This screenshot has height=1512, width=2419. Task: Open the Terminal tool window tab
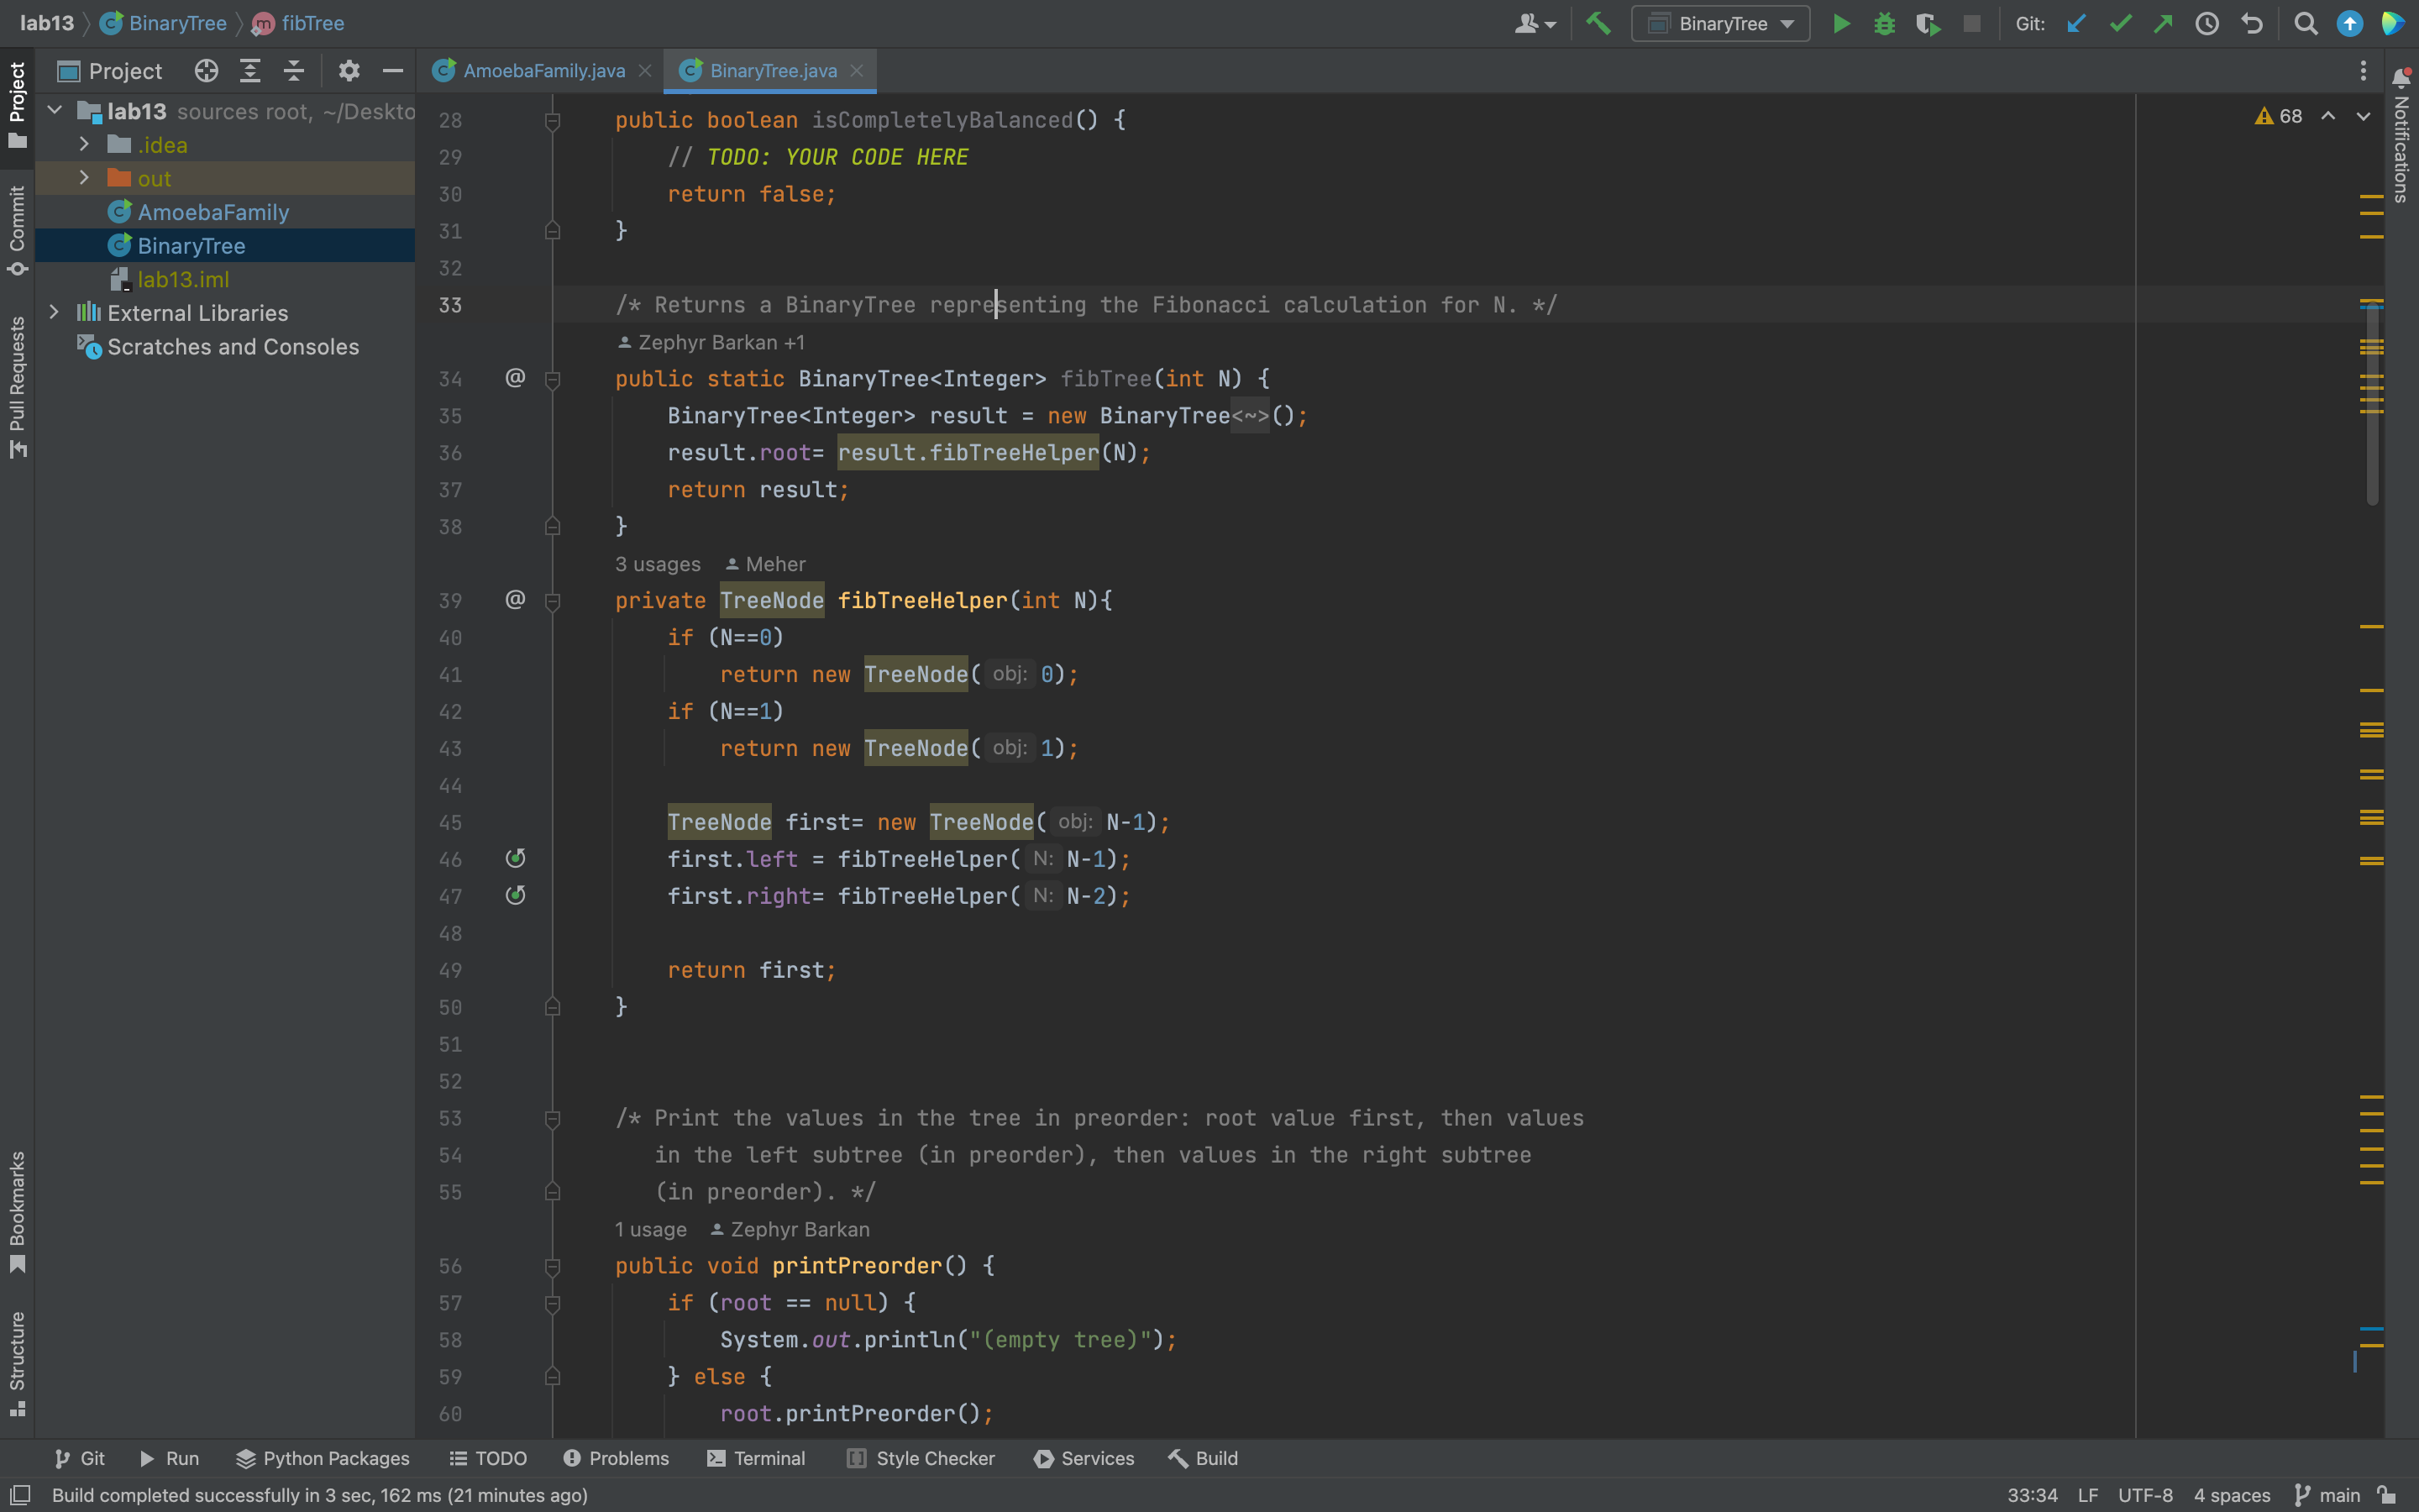pyautogui.click(x=756, y=1458)
